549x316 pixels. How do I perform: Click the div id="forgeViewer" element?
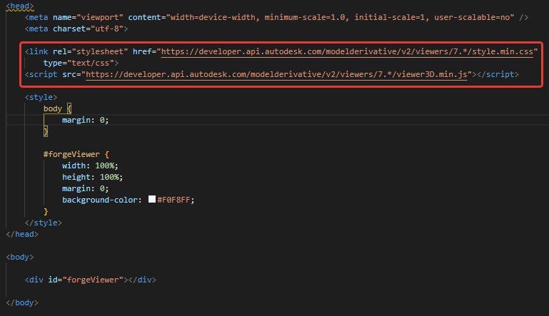tap(91, 280)
